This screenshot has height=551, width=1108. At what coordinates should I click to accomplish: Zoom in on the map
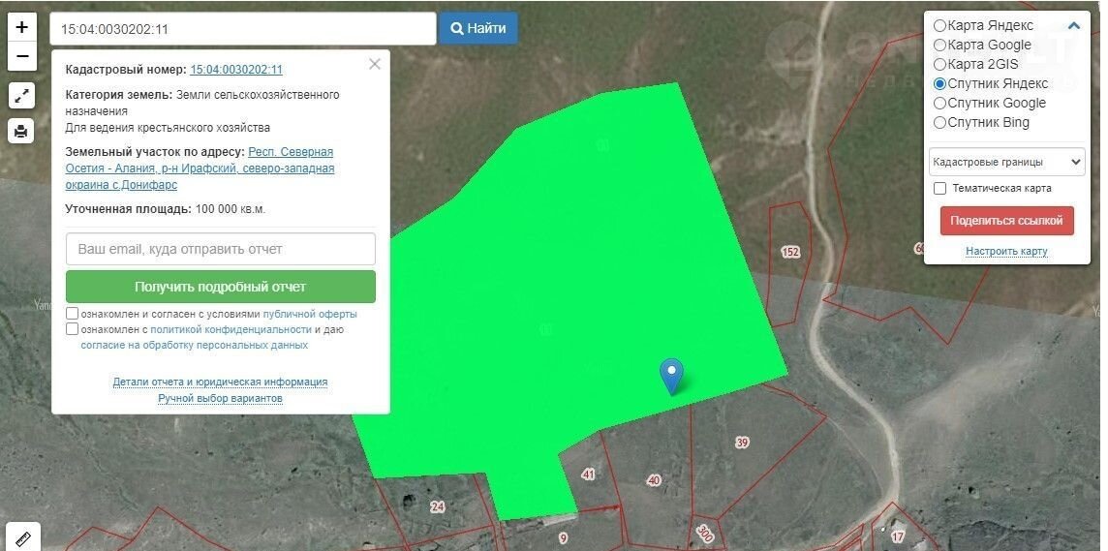[21, 27]
